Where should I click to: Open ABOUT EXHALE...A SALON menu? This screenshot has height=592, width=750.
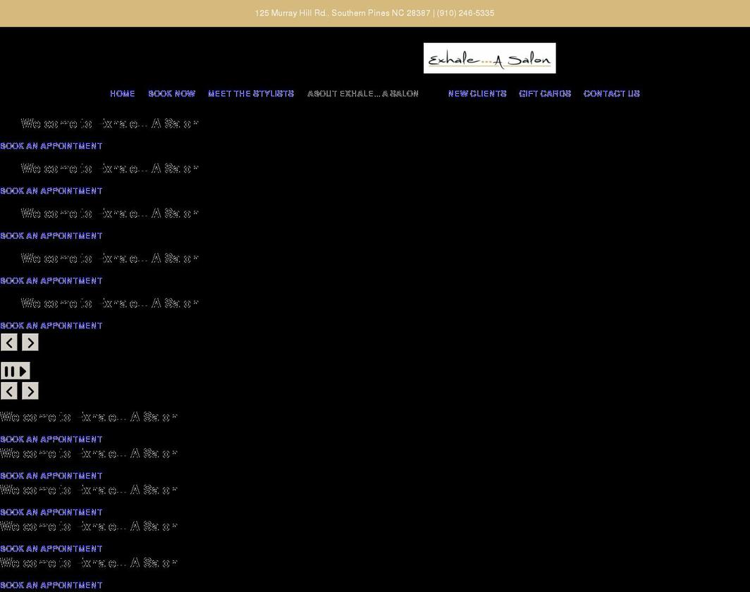coord(363,94)
